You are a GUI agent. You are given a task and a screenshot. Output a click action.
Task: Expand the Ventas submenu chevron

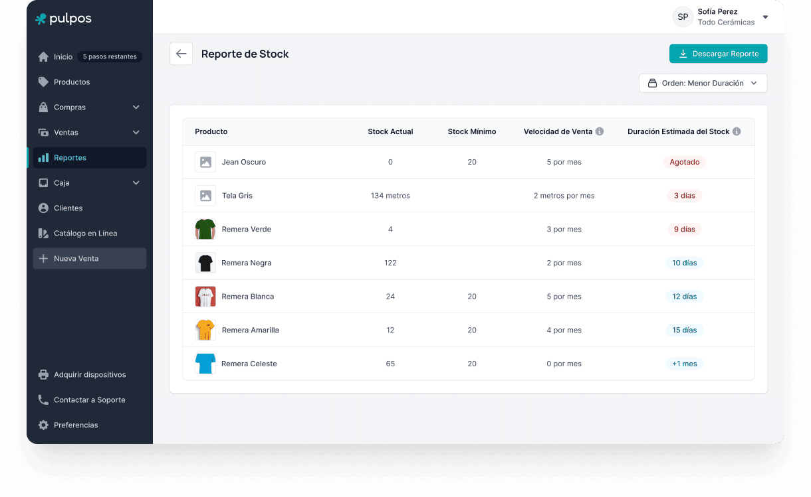pos(136,133)
